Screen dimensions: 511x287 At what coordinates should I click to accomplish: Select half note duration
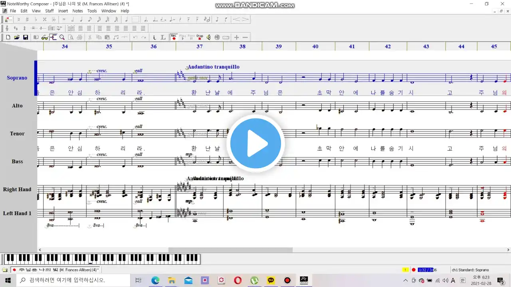click(73, 19)
